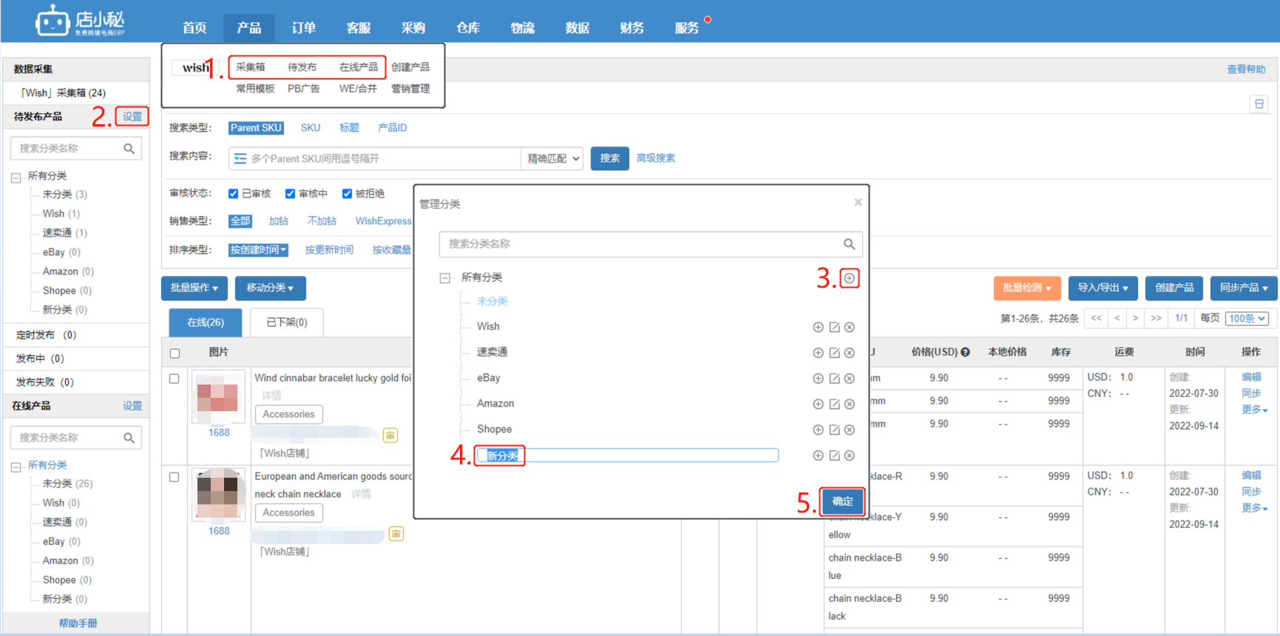Collapse 所有分类 tree in the dialog
The image size is (1280, 636).
(445, 278)
